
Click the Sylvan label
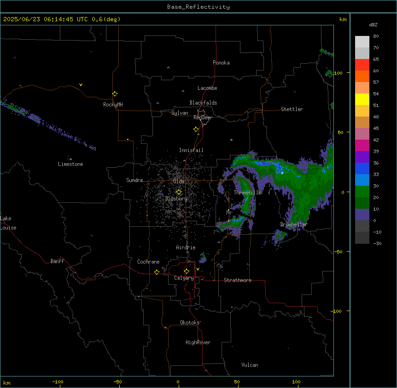click(x=180, y=113)
